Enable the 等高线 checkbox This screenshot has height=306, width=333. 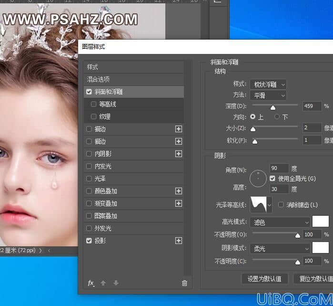pos(93,104)
